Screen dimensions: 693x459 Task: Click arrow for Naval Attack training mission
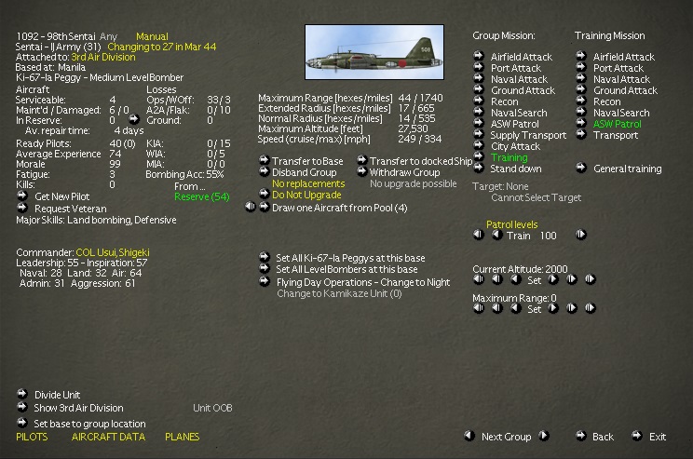(581, 78)
